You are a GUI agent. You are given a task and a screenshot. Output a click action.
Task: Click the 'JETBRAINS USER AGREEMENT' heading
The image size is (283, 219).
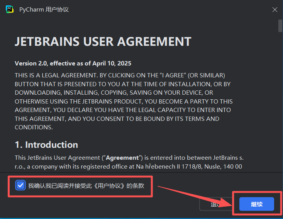pyautogui.click(x=103, y=42)
